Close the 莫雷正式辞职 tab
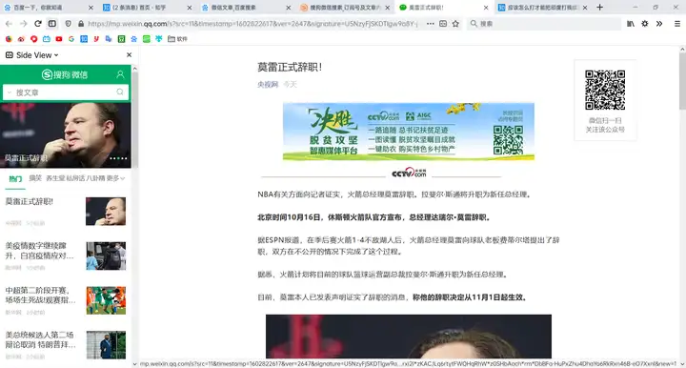 [486, 8]
